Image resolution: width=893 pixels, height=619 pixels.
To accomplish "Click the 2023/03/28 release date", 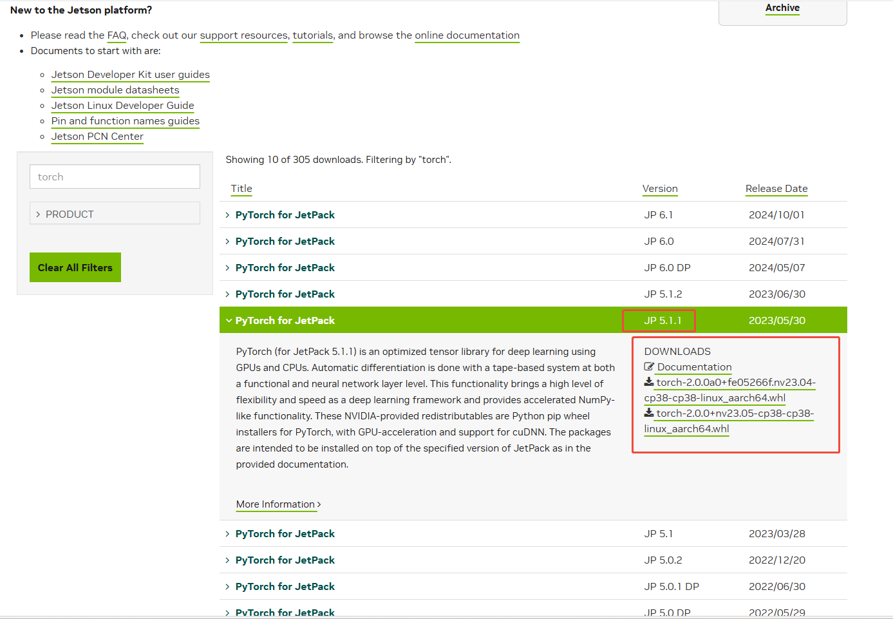I will pyautogui.click(x=777, y=533).
